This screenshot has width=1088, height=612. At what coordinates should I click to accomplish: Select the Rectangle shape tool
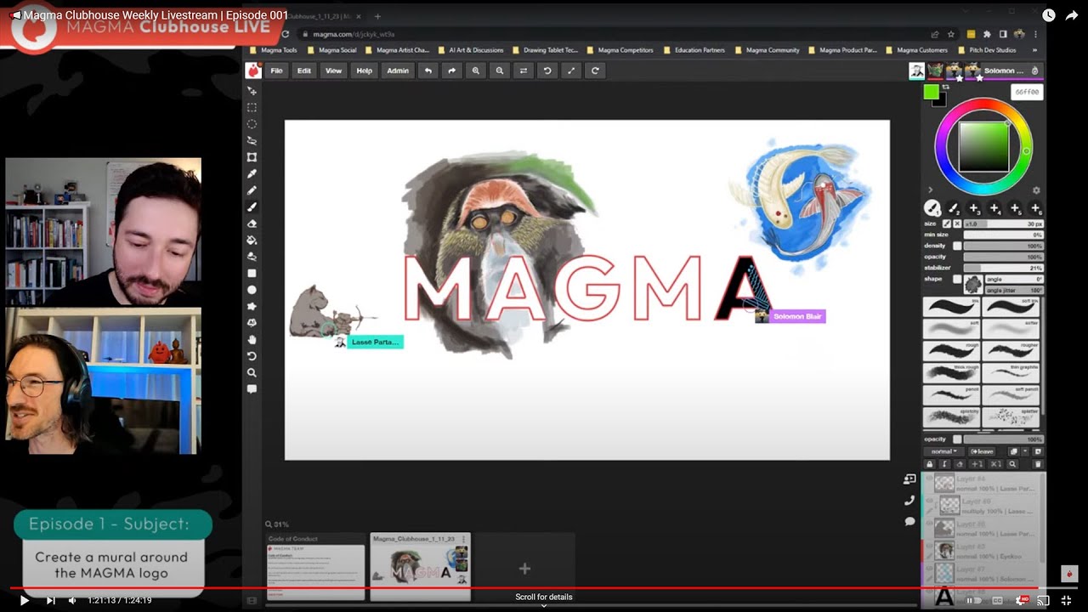(x=252, y=273)
